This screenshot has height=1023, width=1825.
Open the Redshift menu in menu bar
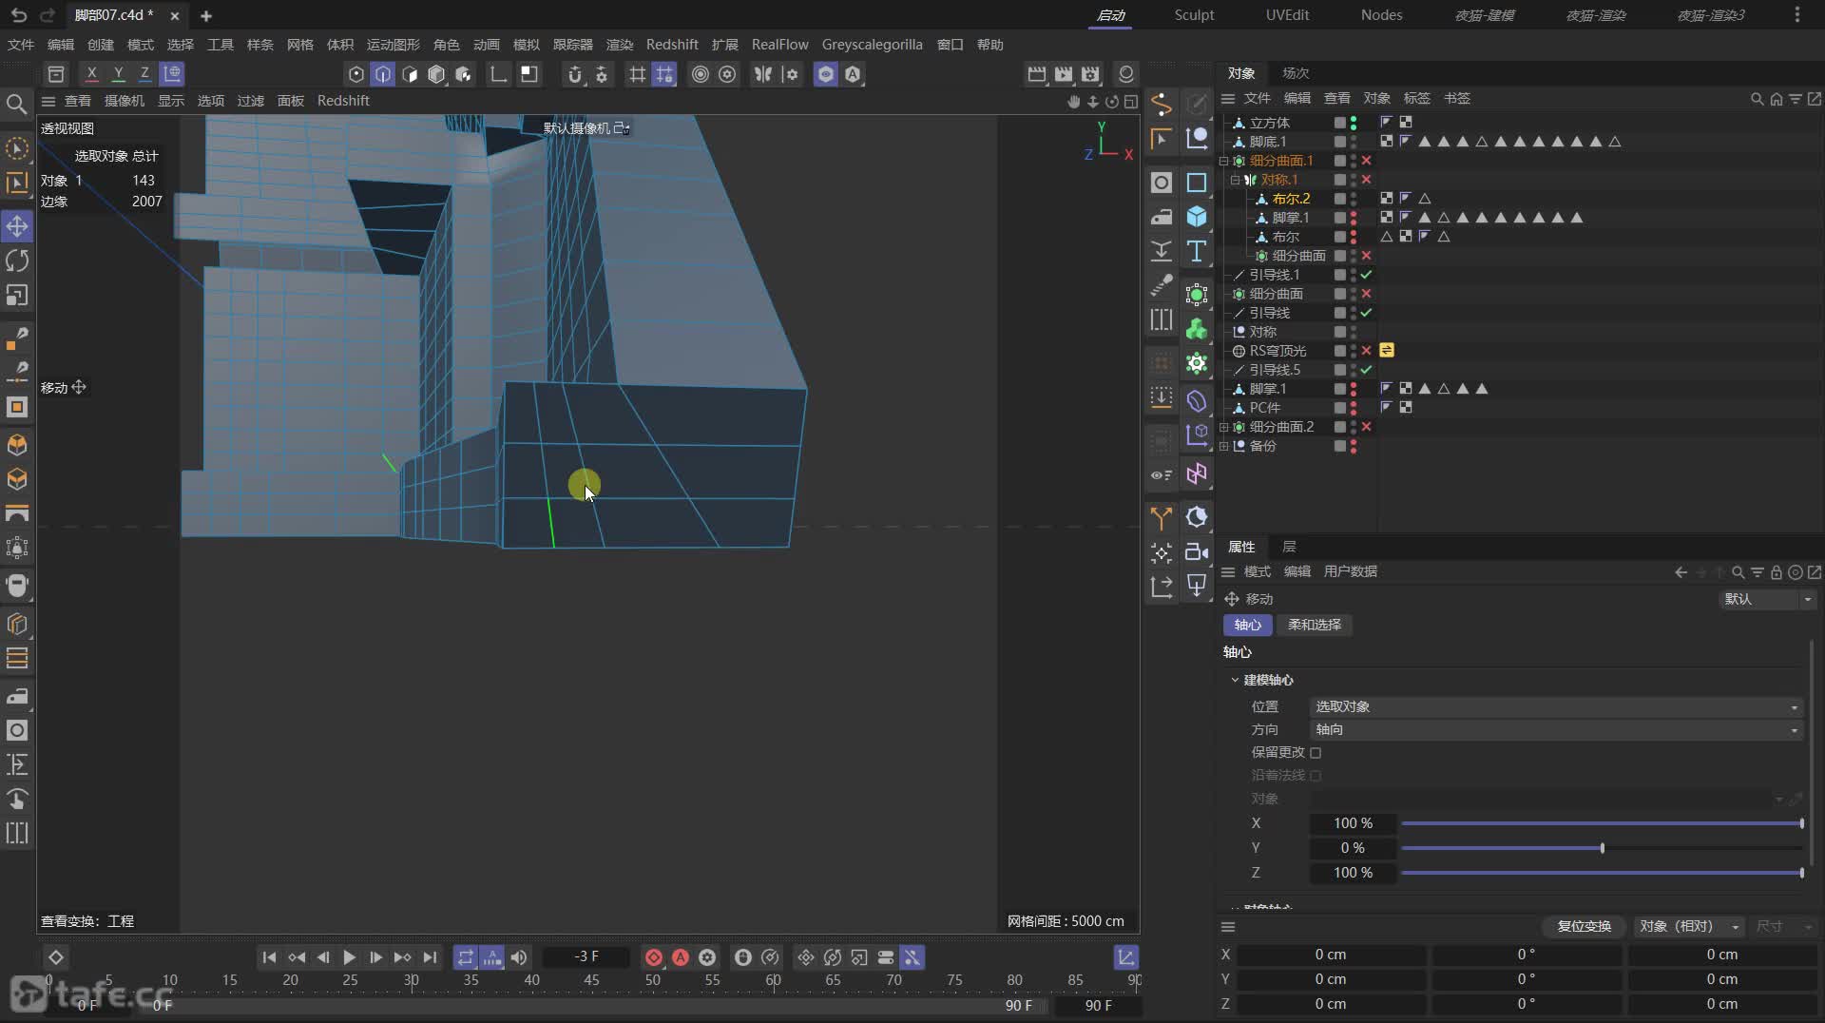click(x=671, y=45)
